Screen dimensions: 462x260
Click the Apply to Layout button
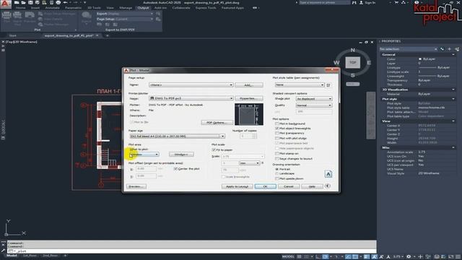pos(237,186)
